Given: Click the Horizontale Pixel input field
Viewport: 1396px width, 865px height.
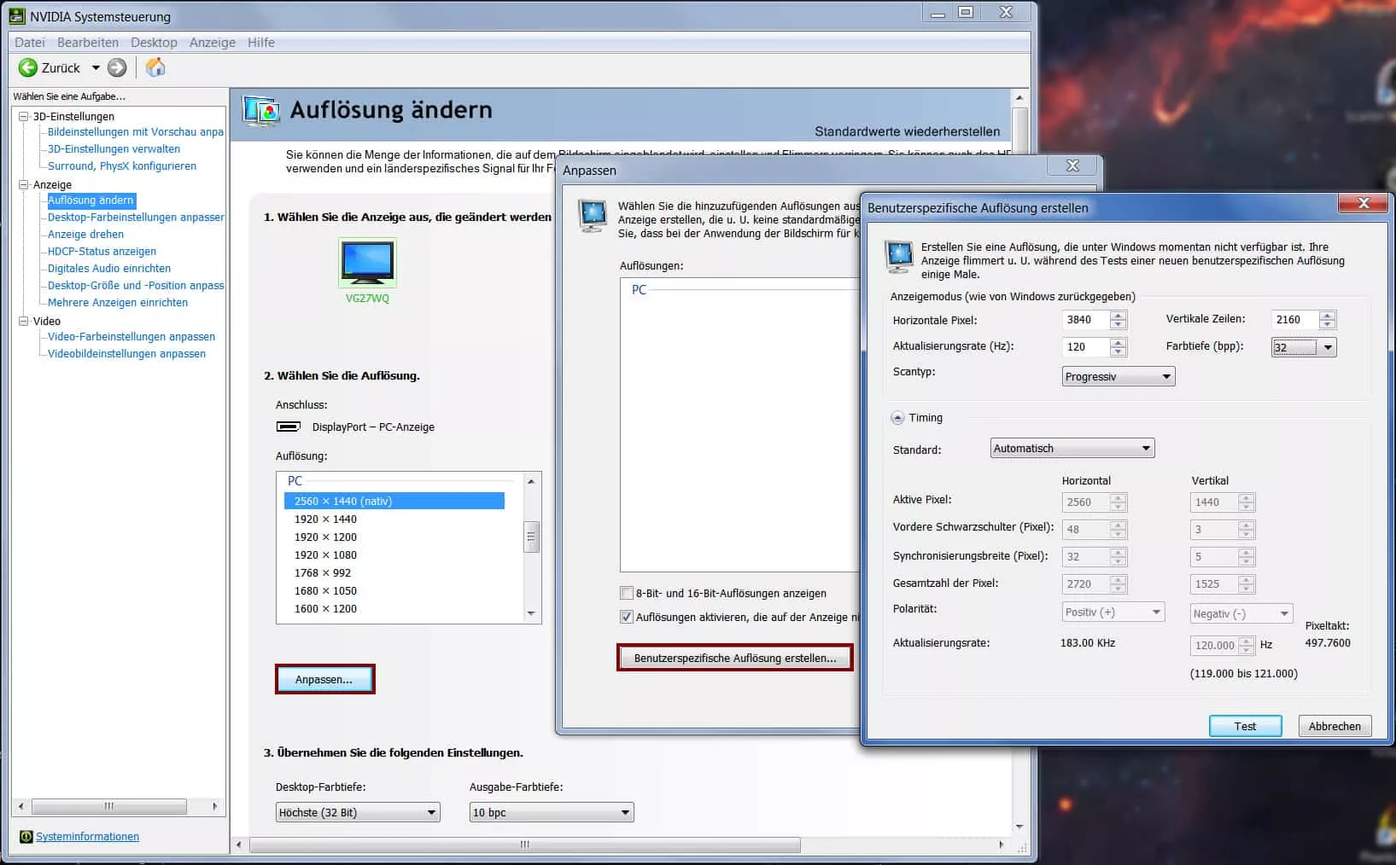Looking at the screenshot, I should coord(1086,320).
